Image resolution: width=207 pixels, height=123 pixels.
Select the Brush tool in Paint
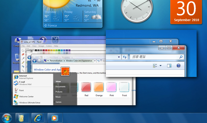(x=23, y=67)
